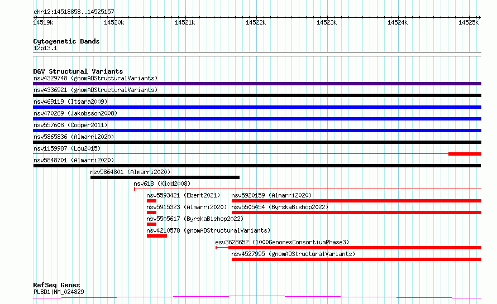Select the blue bar under nsv470269

pos(257,119)
